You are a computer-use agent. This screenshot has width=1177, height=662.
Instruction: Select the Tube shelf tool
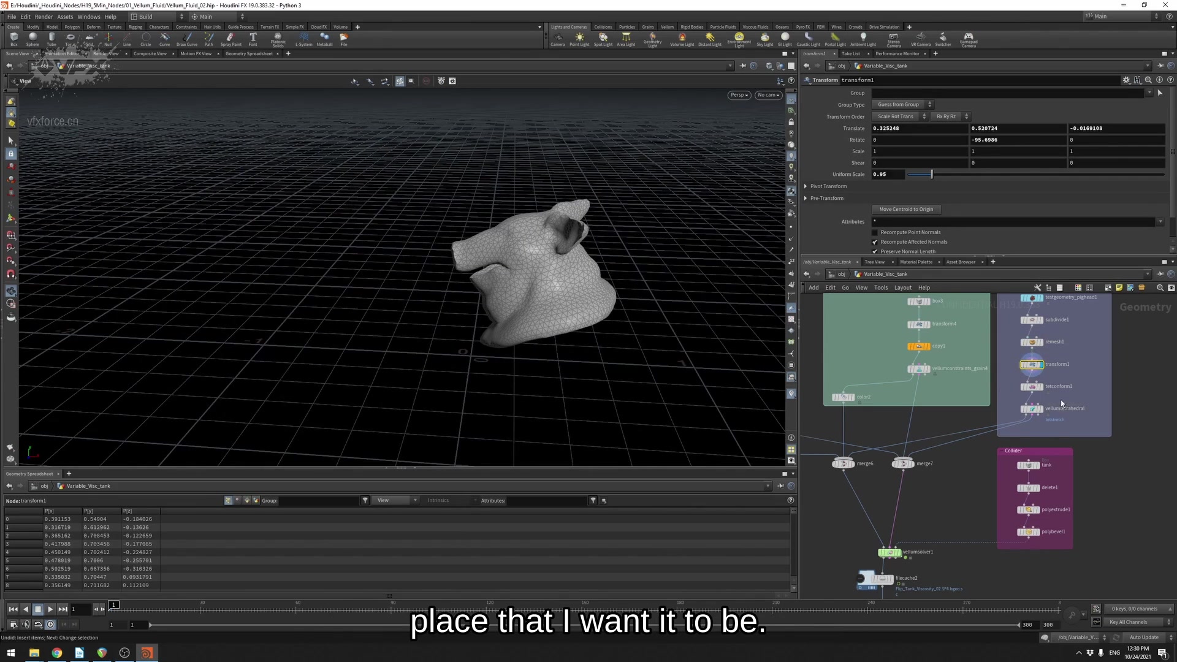pyautogui.click(x=51, y=39)
